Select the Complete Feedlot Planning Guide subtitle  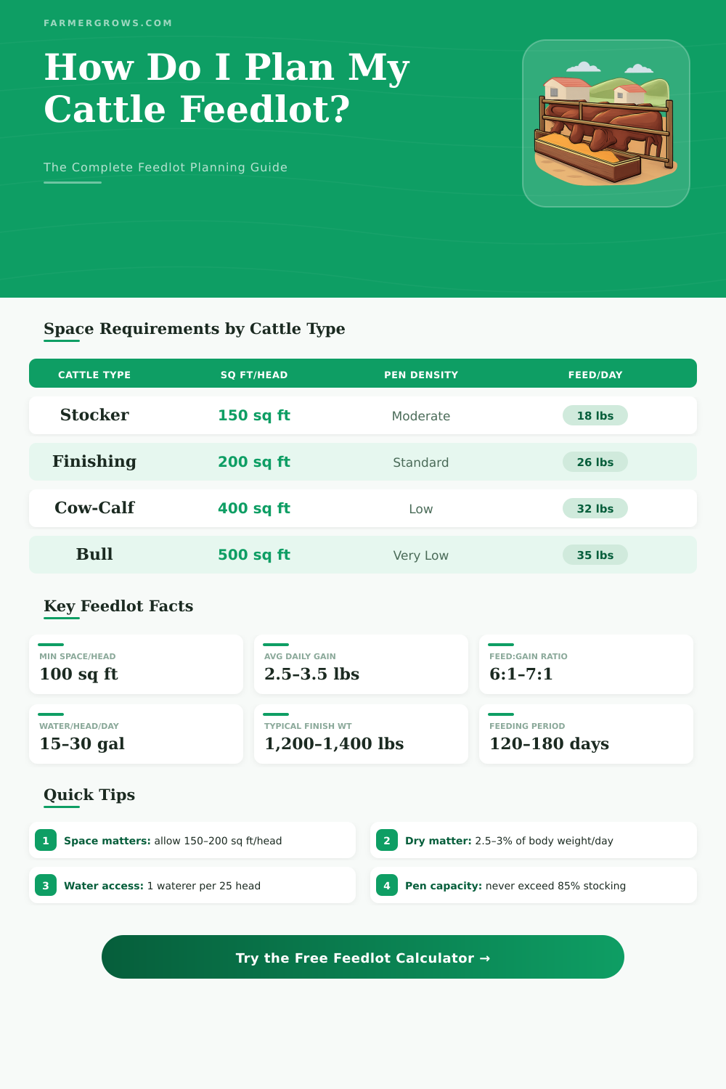[165, 167]
